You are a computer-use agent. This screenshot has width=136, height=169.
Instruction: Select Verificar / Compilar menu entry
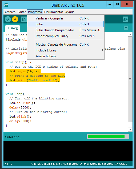(66, 18)
